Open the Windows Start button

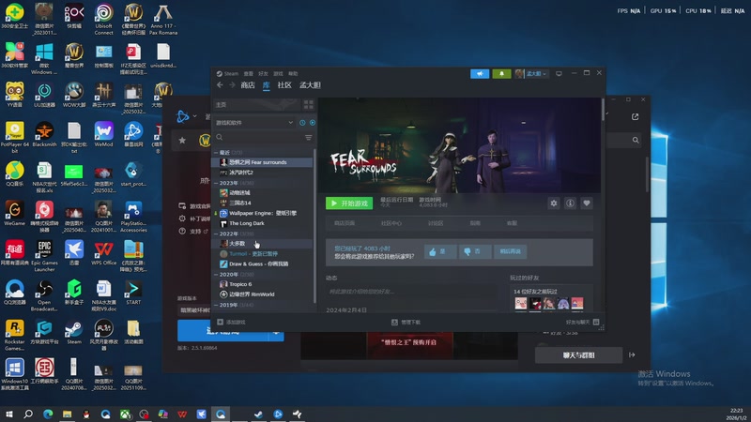coord(9,414)
